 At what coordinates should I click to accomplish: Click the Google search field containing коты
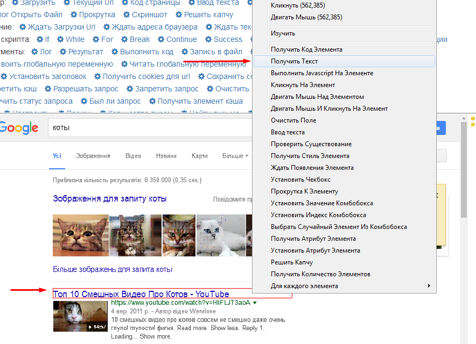(x=151, y=128)
